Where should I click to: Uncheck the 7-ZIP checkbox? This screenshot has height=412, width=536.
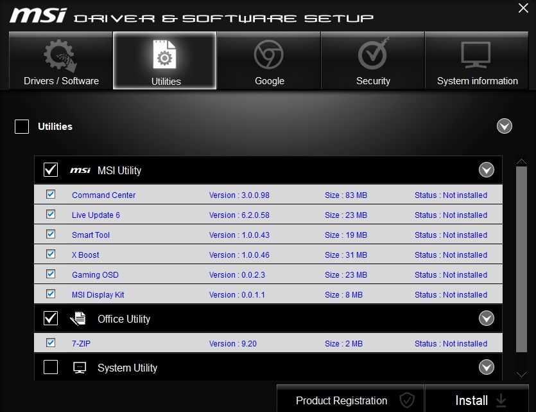(x=51, y=343)
